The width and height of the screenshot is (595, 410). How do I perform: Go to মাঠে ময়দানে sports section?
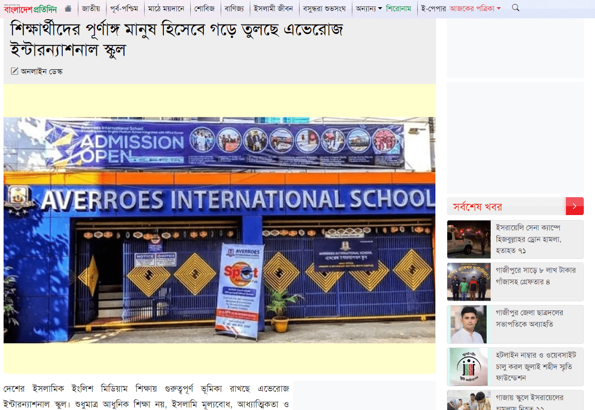point(166,8)
